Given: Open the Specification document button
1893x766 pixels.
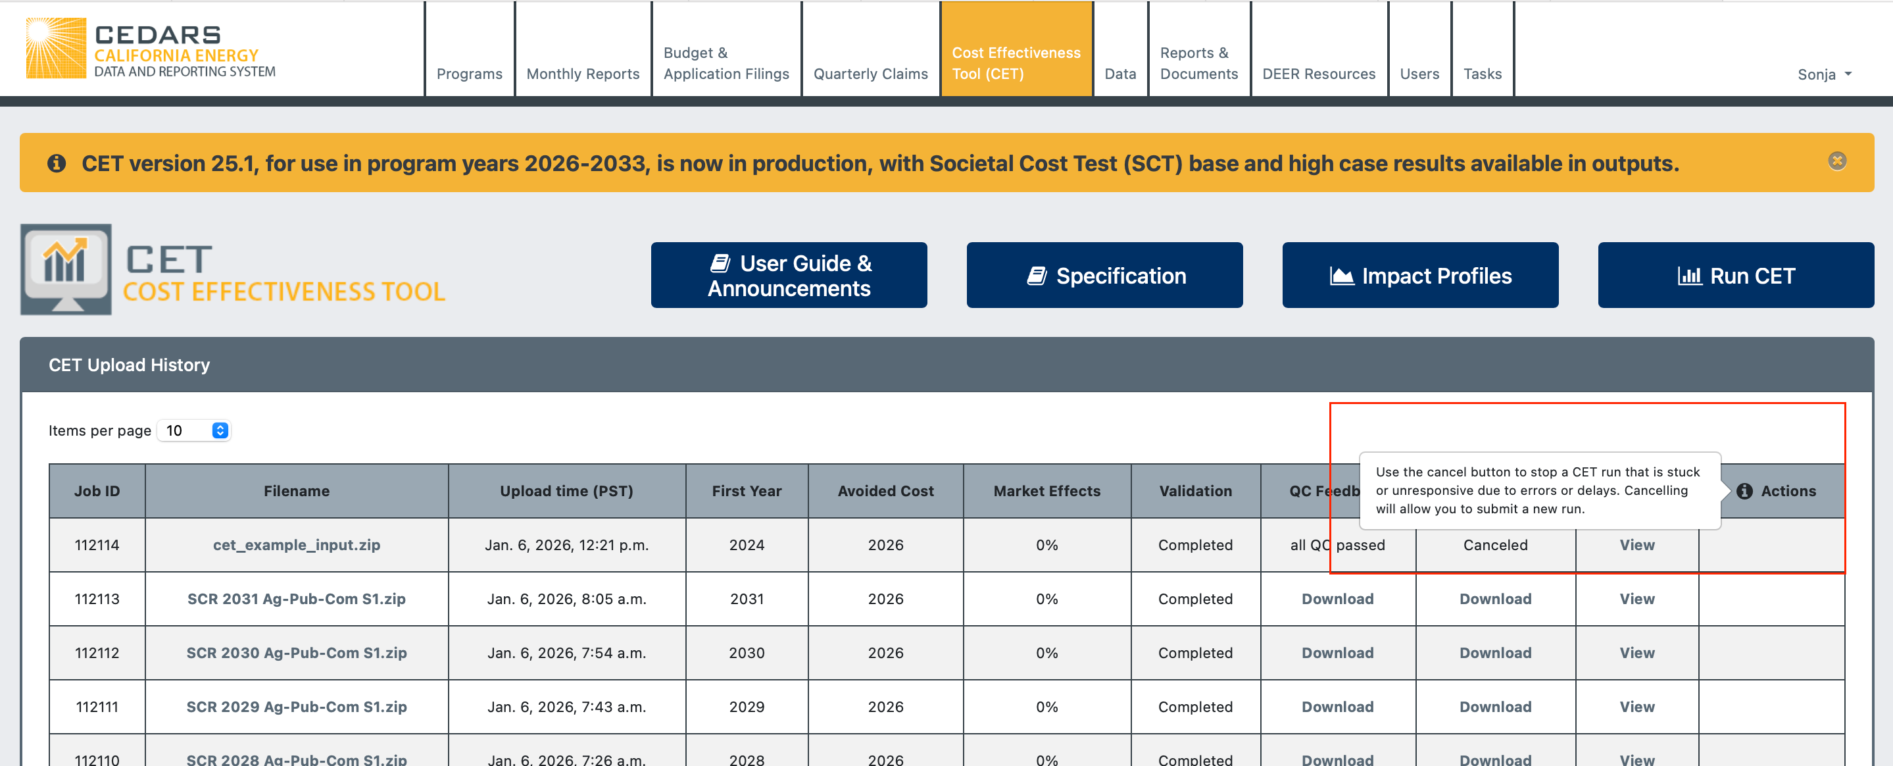Looking at the screenshot, I should pyautogui.click(x=1104, y=276).
